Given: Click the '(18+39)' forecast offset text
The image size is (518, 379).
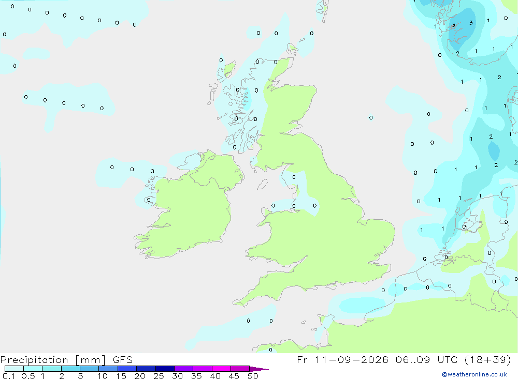Looking at the screenshot, I should click(487, 360).
